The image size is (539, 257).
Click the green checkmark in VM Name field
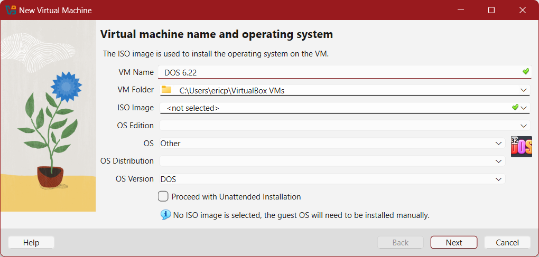525,72
